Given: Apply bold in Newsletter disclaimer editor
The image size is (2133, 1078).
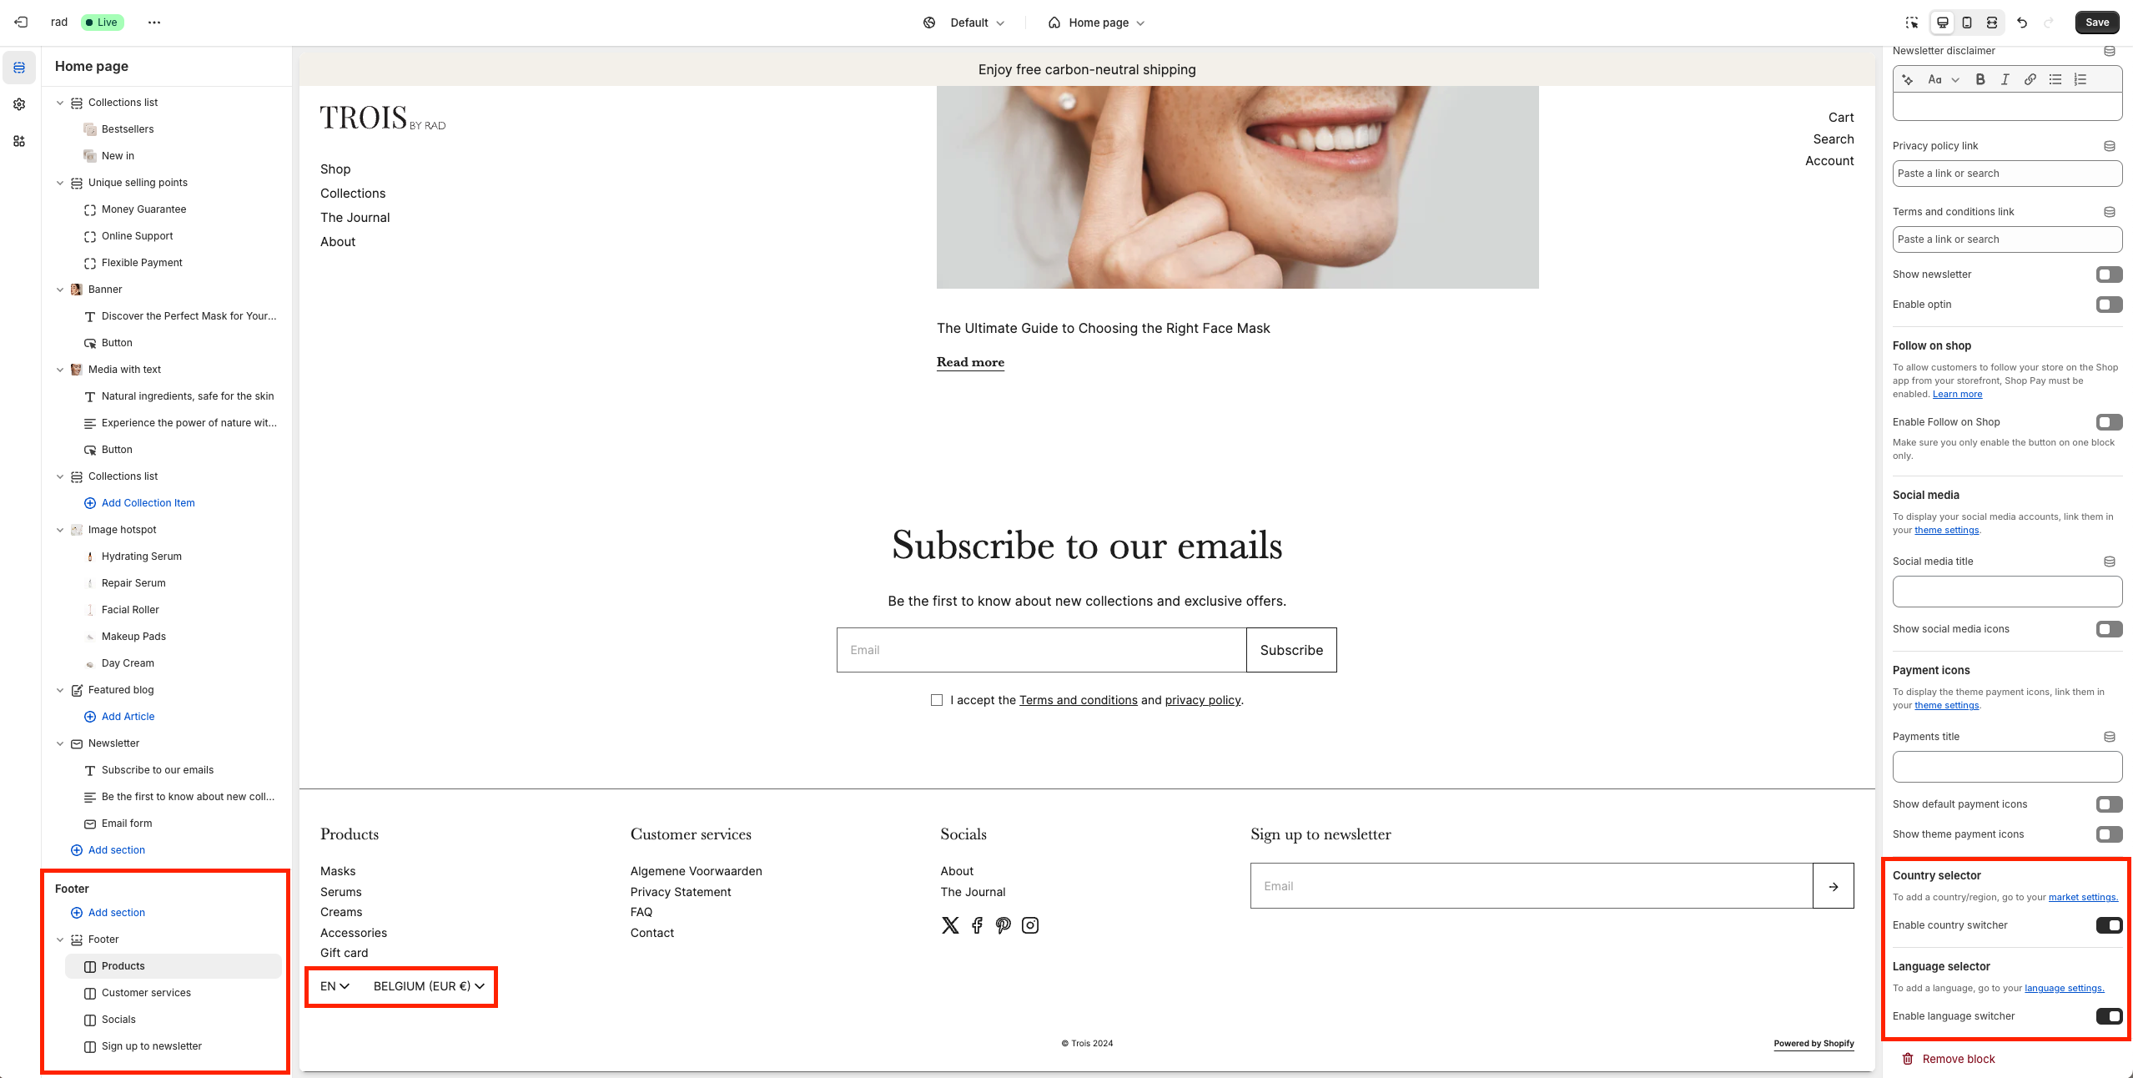Looking at the screenshot, I should point(1980,79).
